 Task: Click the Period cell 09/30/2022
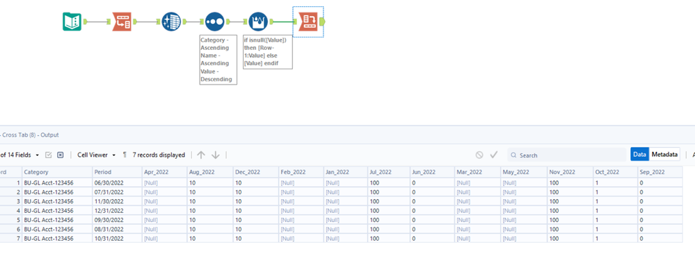tap(117, 220)
